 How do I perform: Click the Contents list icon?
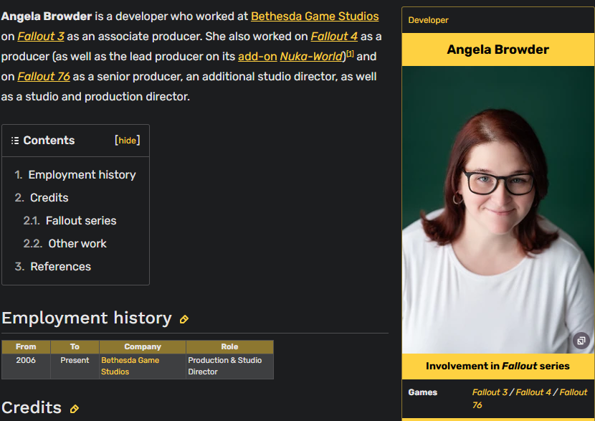tap(15, 141)
